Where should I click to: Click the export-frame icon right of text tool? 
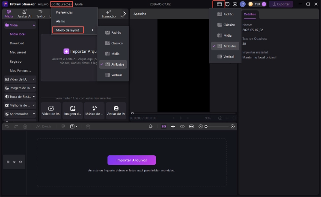point(88,127)
